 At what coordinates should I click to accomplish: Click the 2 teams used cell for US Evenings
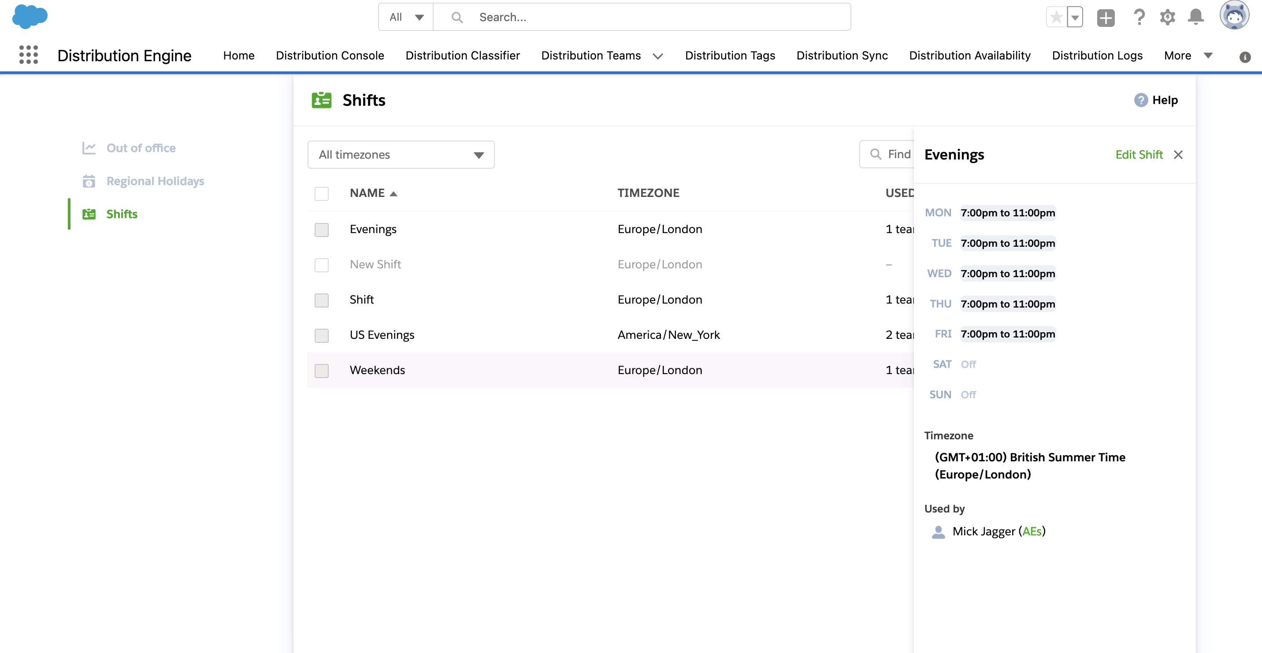click(899, 335)
